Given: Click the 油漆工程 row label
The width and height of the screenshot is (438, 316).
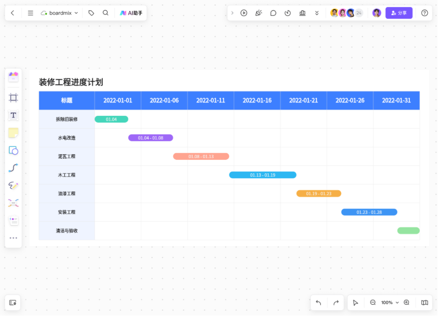Looking at the screenshot, I should 67,193.
